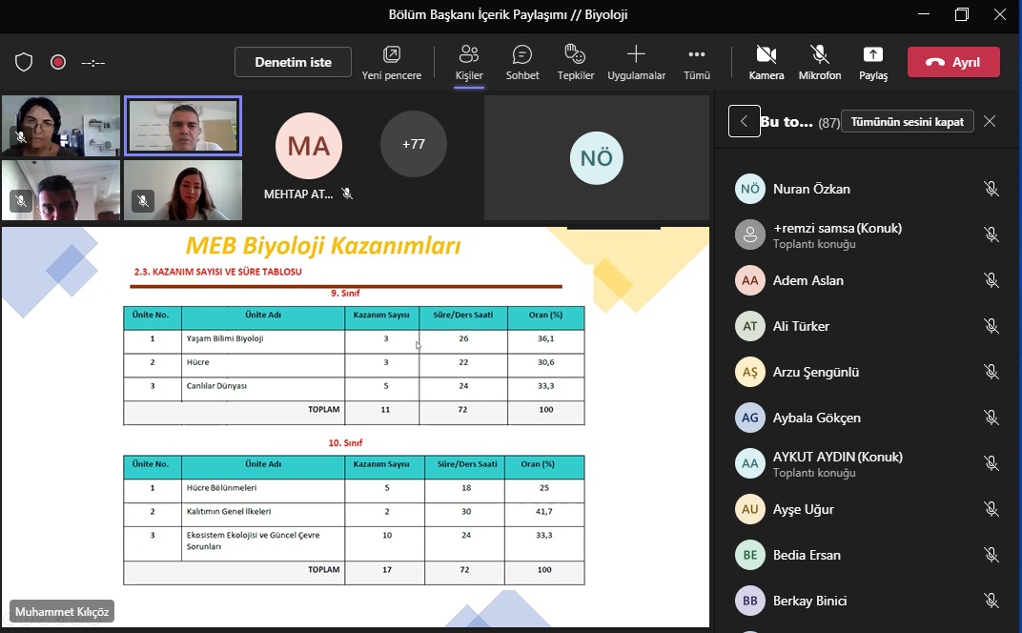Open the Tümü more options menu
The image size is (1022, 633).
pos(696,63)
